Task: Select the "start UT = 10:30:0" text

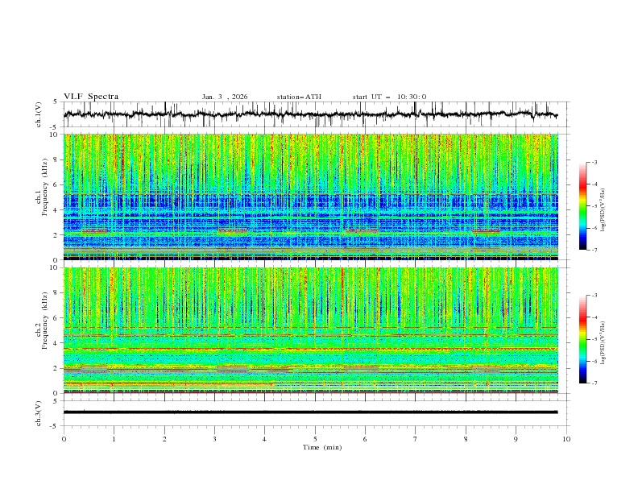Action: point(389,97)
